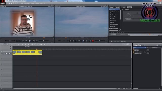Click the timeline zoom magnifier icon
162x91 pixels.
[x=12, y=44]
